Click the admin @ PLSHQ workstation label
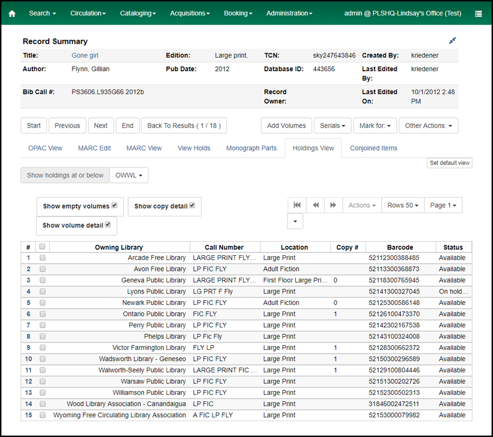The width and height of the screenshot is (493, 437). pos(403,13)
